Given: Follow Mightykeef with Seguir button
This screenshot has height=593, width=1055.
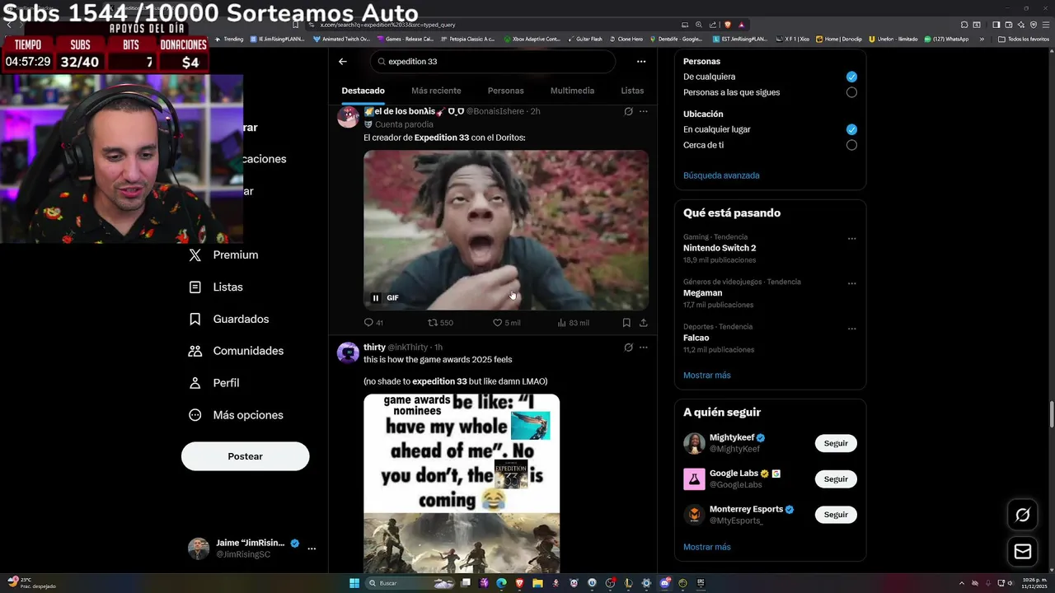Looking at the screenshot, I should click(x=836, y=443).
